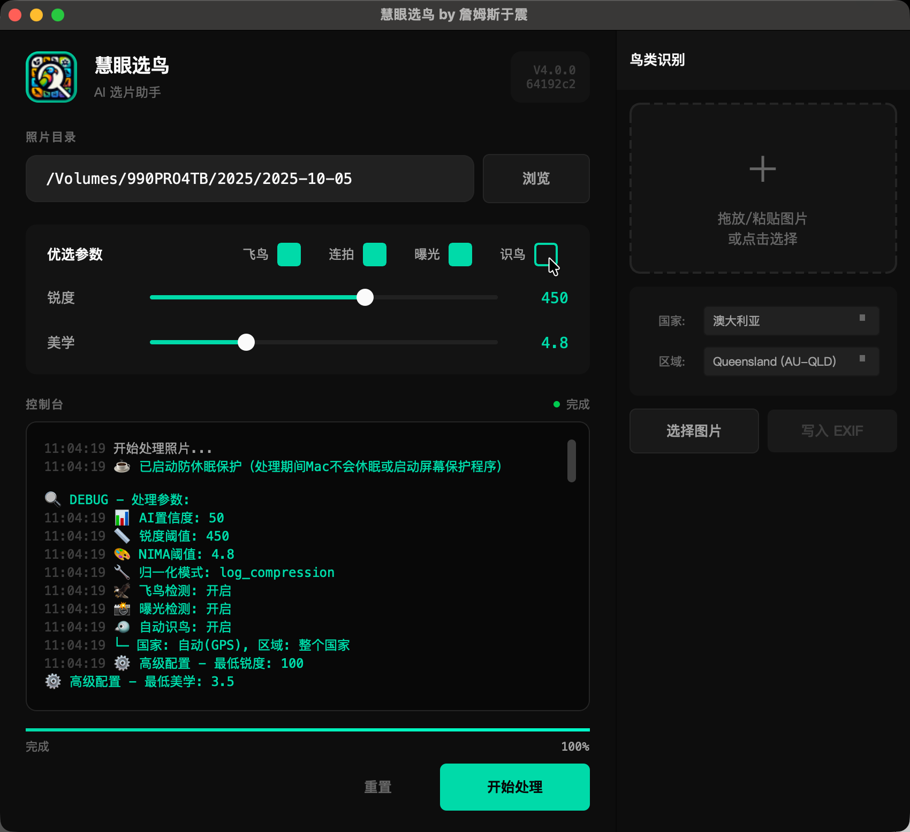Enable the 识鸟 checkbox

pyautogui.click(x=546, y=255)
